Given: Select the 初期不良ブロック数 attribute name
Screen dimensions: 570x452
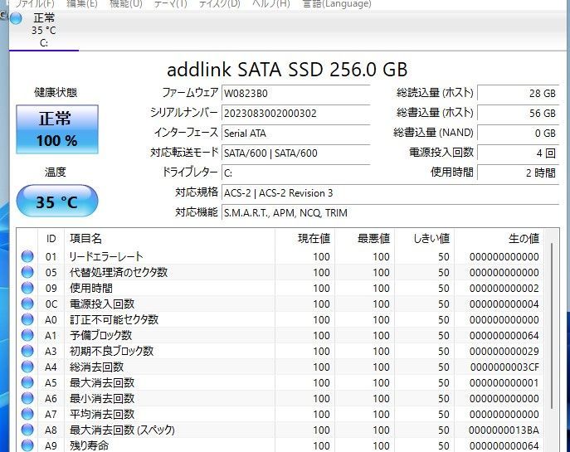Looking at the screenshot, I should coord(112,351).
